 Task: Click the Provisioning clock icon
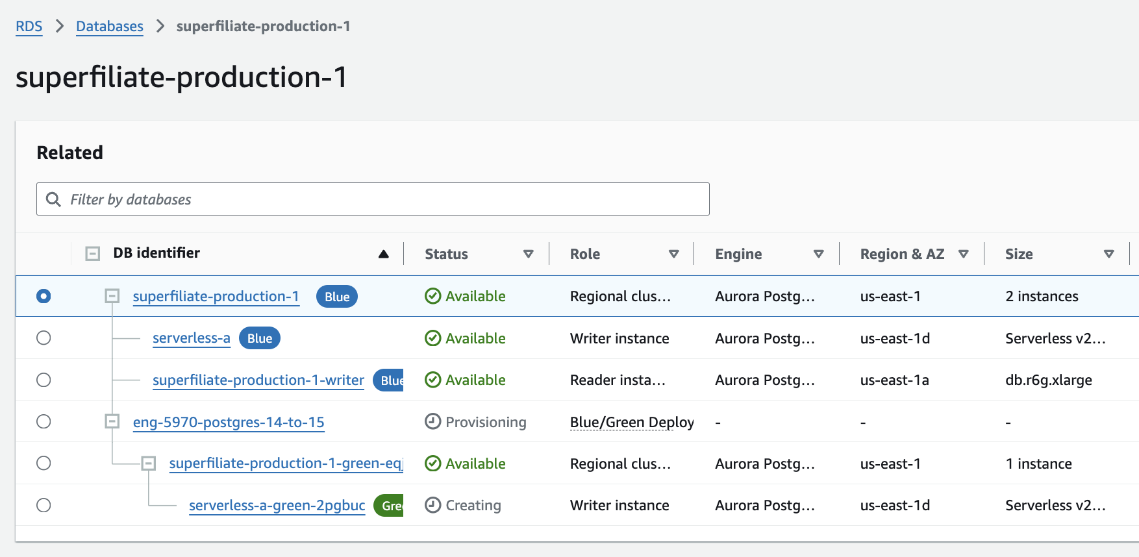433,421
